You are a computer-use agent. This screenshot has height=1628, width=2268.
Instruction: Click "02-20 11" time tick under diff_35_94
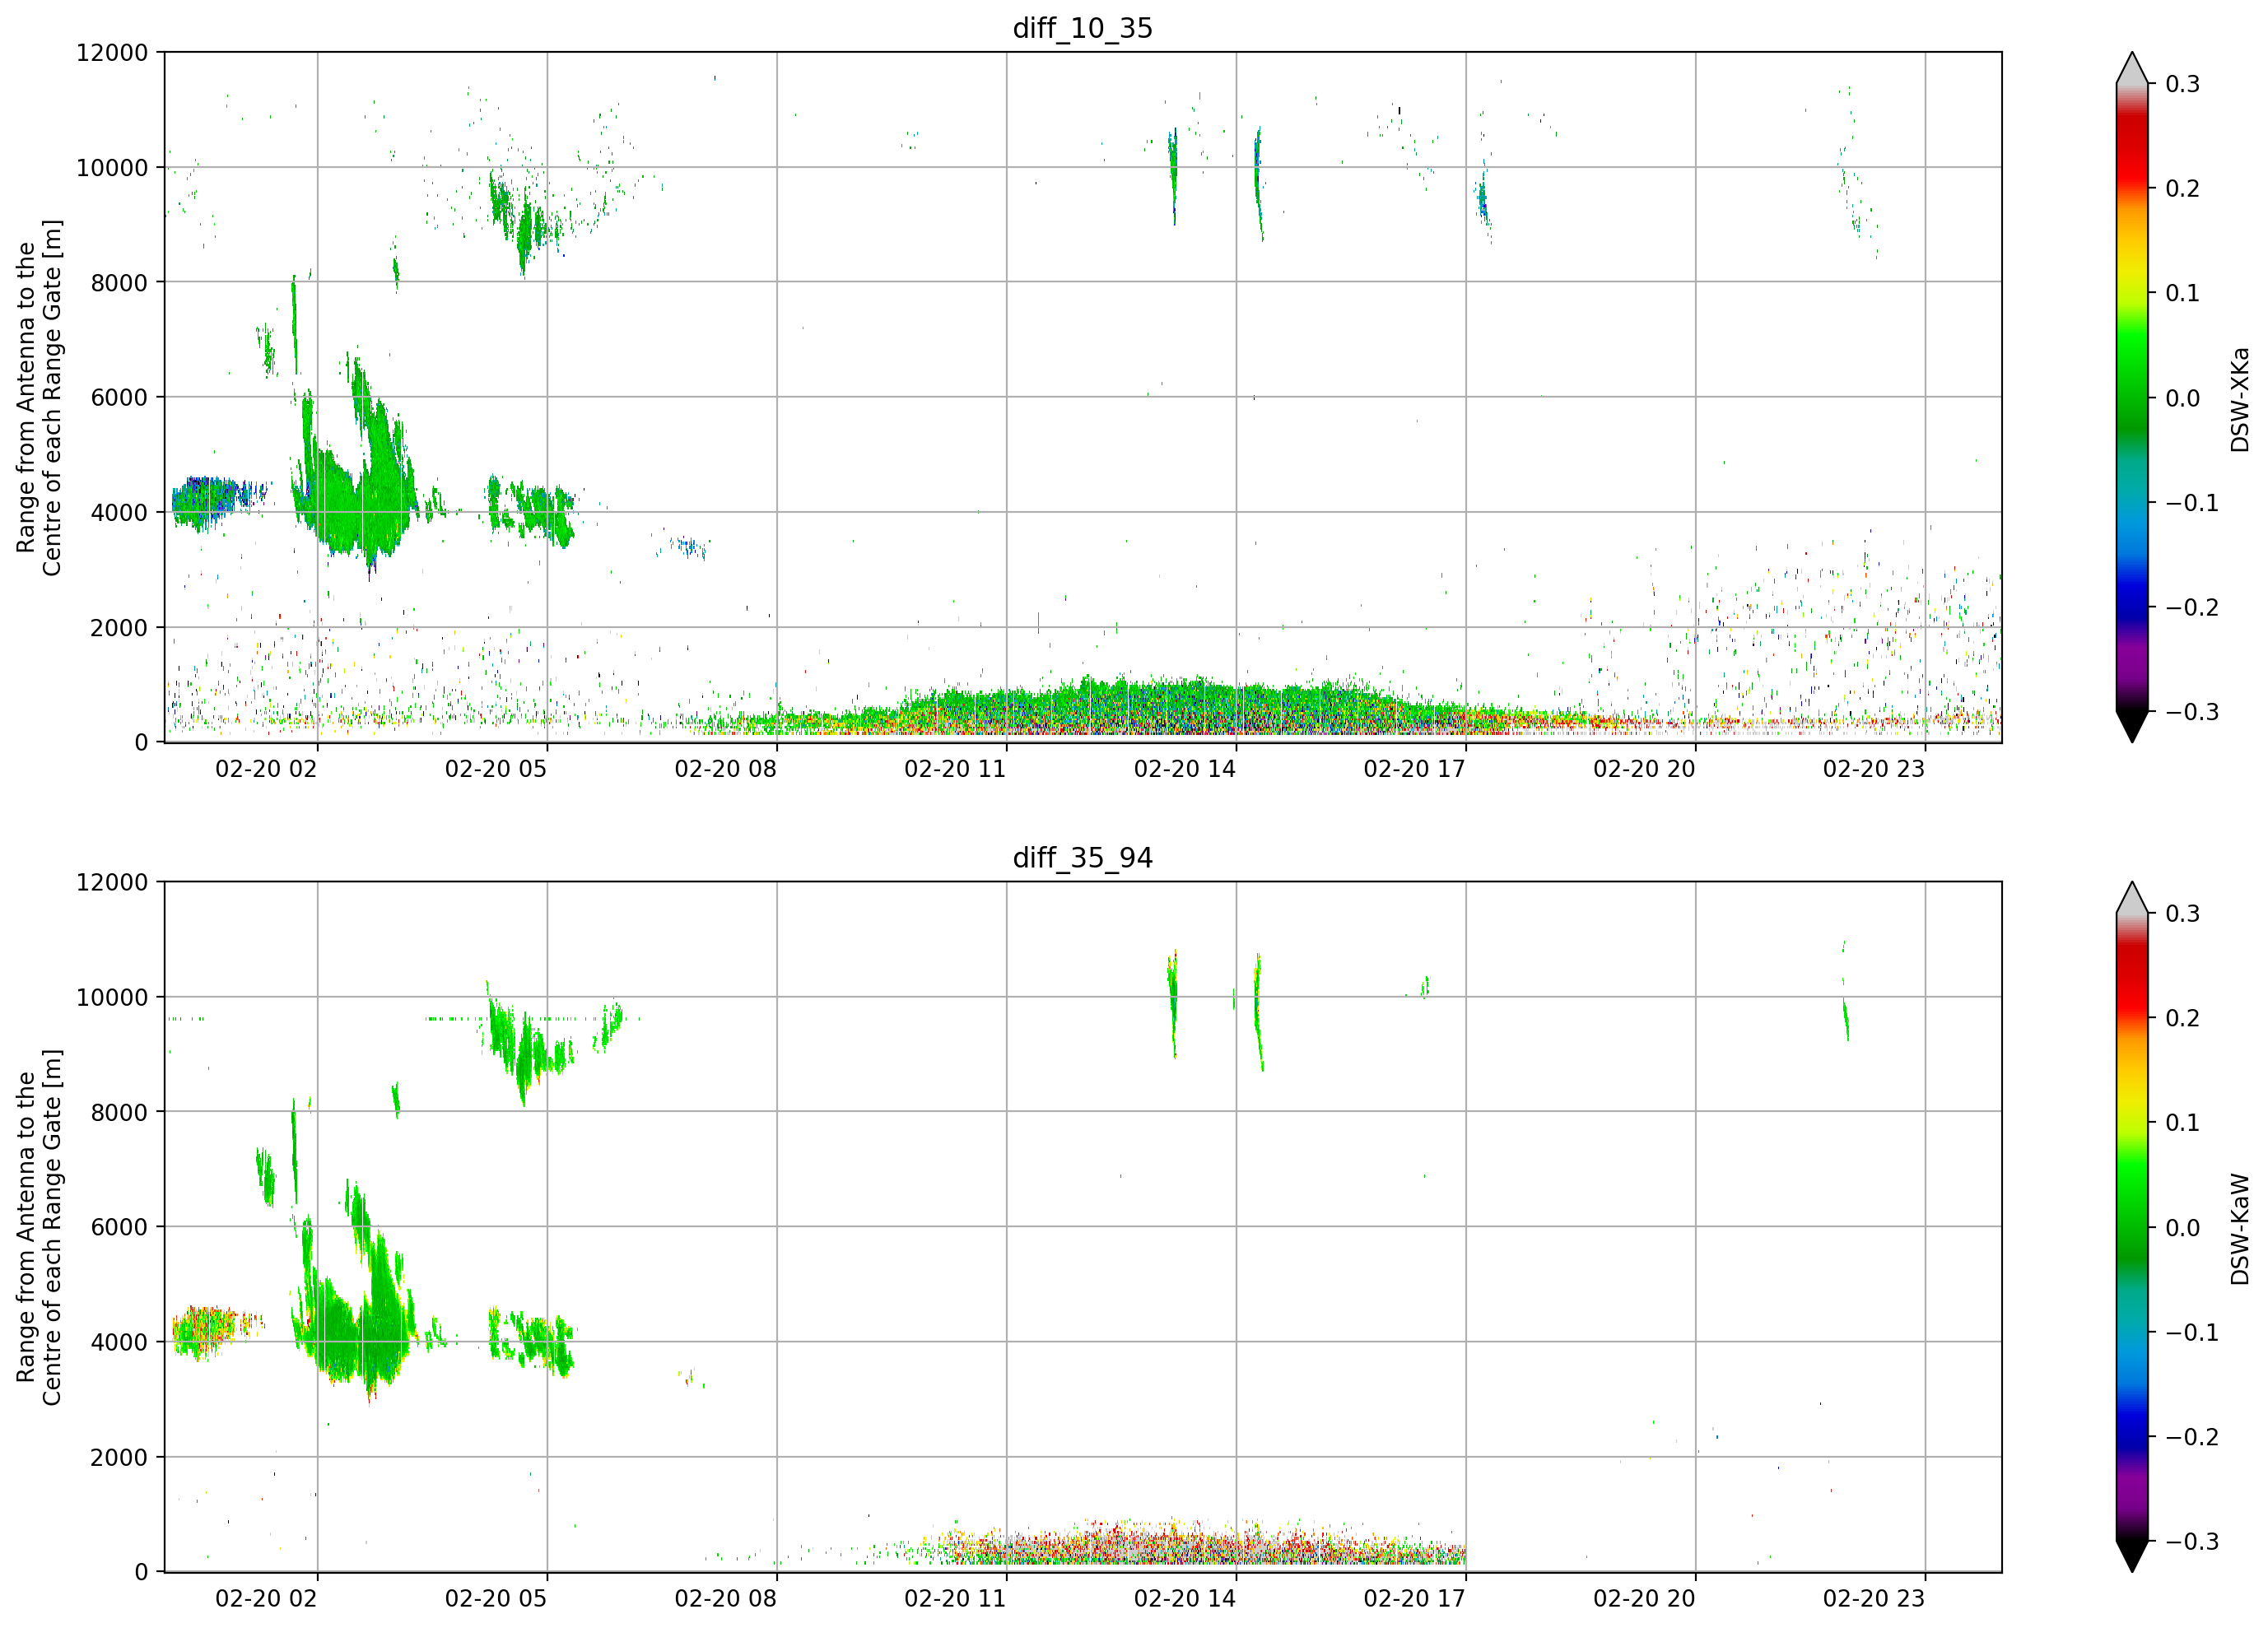[955, 1599]
